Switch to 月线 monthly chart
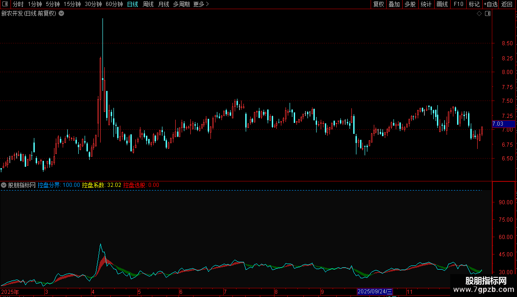This screenshot has width=517, height=297. (163, 4)
